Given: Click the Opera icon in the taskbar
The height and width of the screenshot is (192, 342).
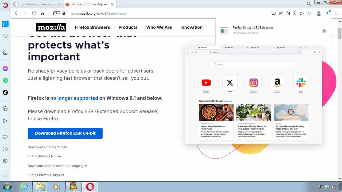Looking at the screenshot, I should coord(90,187).
